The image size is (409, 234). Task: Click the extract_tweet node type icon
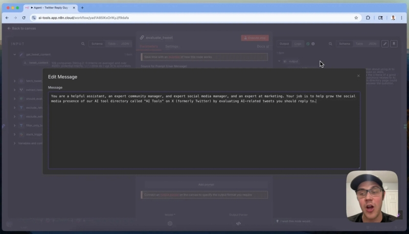tap(21, 90)
